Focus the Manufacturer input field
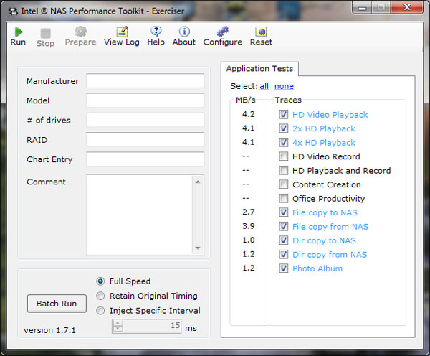The height and width of the screenshot is (356, 430). 145,81
